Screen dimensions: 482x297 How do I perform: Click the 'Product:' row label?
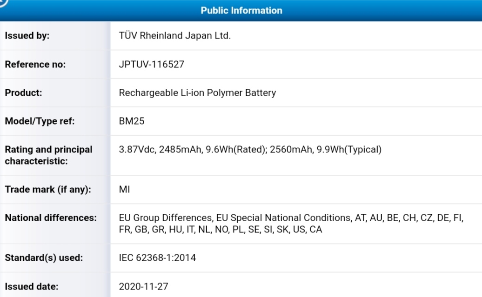click(x=23, y=93)
